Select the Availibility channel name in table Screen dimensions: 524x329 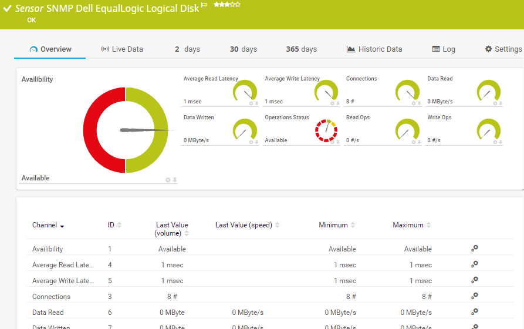[x=48, y=249]
